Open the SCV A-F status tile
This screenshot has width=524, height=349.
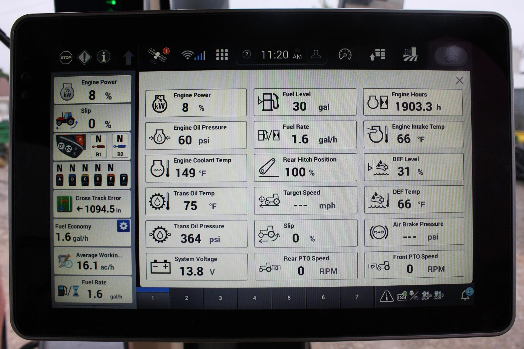click(92, 175)
